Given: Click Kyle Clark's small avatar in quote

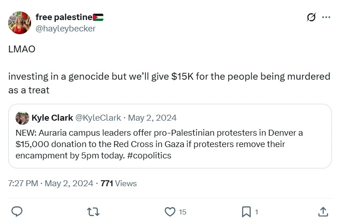Looking at the screenshot, I should (x=22, y=118).
